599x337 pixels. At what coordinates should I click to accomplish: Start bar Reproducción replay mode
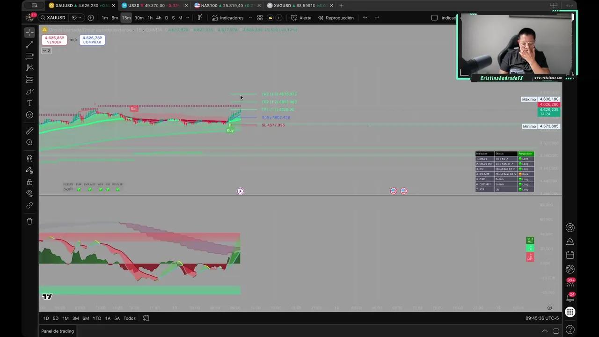click(x=336, y=18)
